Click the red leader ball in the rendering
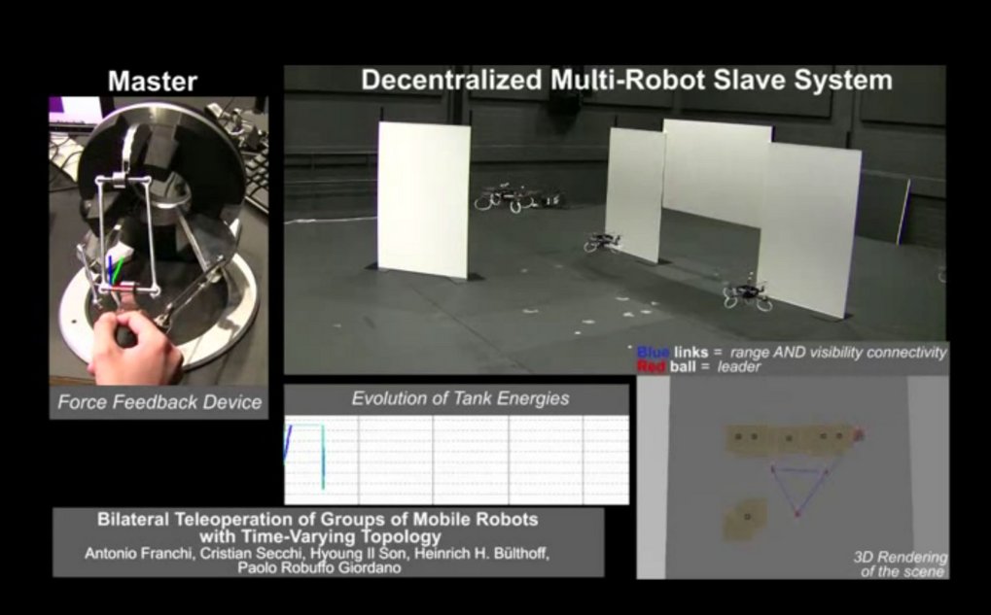Viewport: 991px width, 615px height. [860, 436]
